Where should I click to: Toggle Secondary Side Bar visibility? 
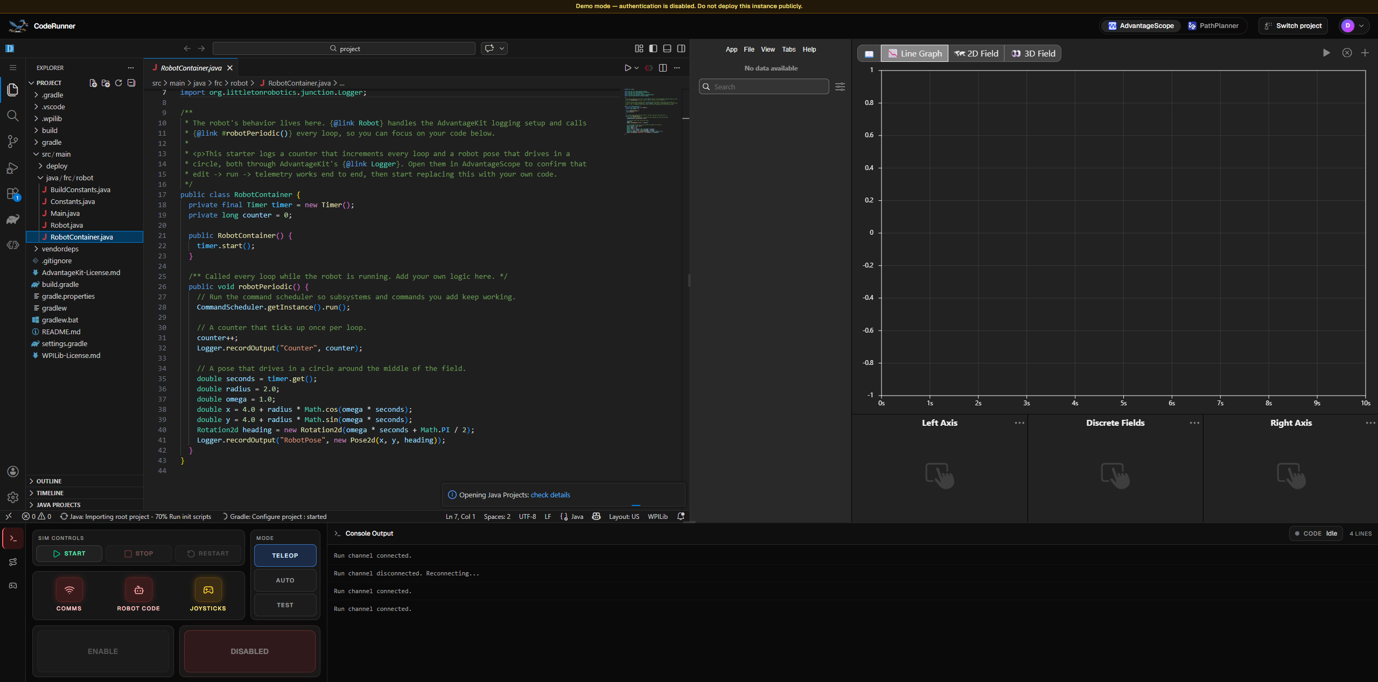pos(681,48)
